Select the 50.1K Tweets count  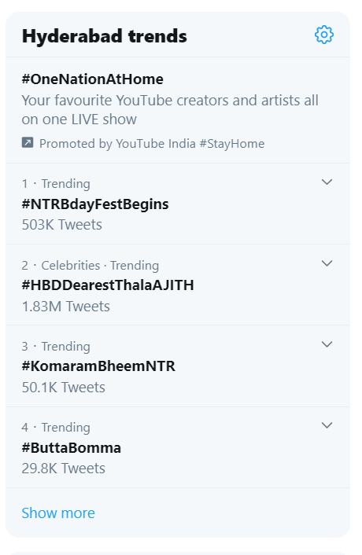(x=64, y=388)
